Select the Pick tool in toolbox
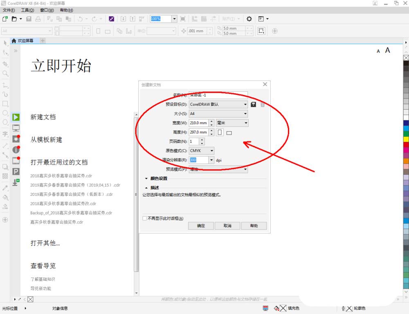409x314 pixels. [x=5, y=43]
